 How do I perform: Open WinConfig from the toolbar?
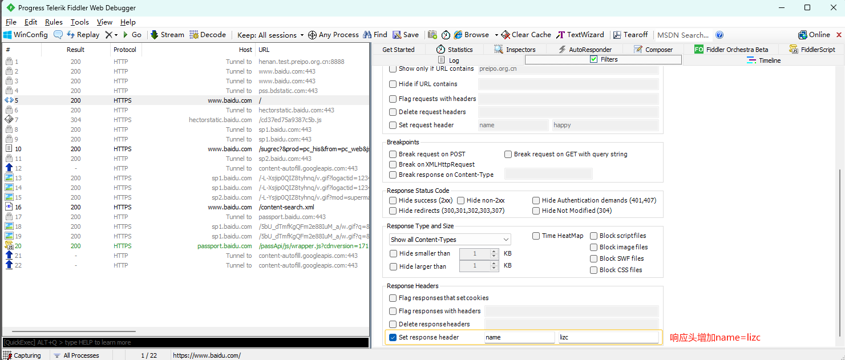26,35
